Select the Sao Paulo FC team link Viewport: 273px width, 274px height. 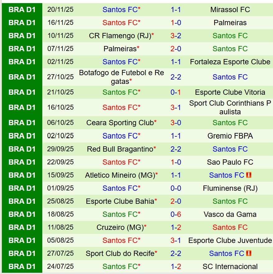[x=230, y=162]
